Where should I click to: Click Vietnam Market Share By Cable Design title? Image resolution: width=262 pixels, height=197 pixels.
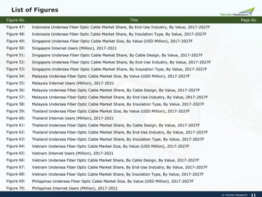pyautogui.click(x=116, y=160)
